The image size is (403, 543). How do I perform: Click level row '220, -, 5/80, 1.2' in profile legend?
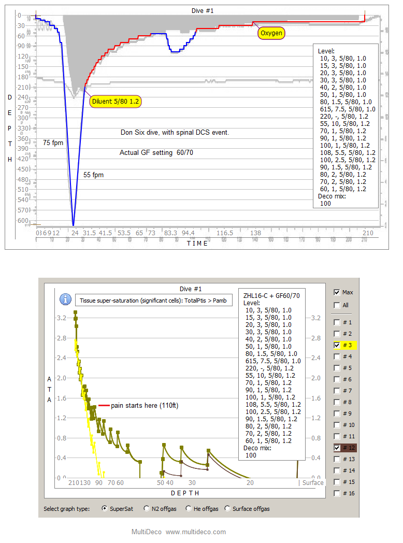(x=344, y=117)
